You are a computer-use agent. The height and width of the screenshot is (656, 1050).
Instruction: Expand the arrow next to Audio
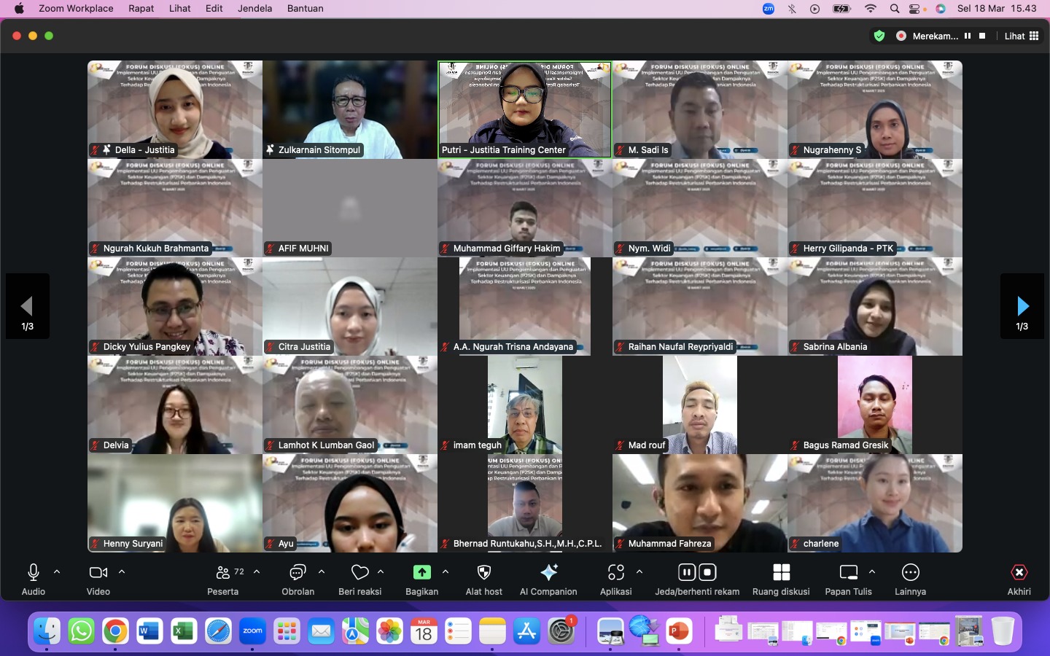[x=57, y=572]
